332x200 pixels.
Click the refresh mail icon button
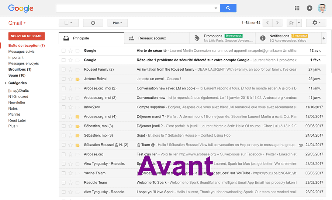[93, 23]
